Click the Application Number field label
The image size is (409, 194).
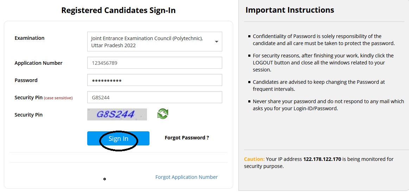pyautogui.click(x=39, y=63)
